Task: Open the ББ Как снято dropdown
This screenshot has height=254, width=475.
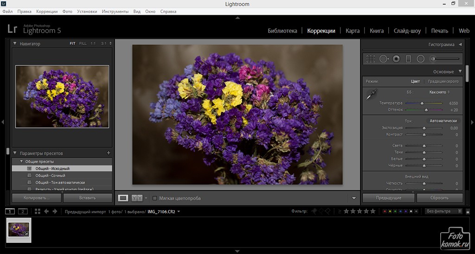Action: (439, 92)
